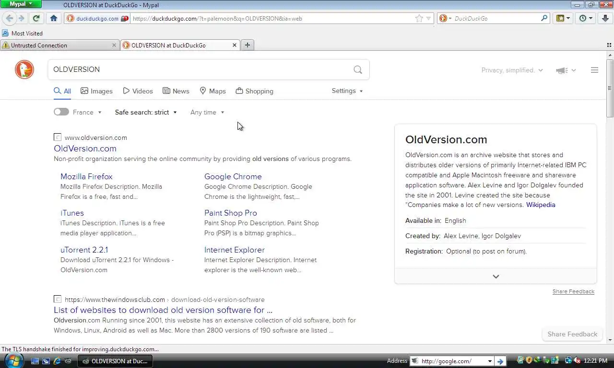The width and height of the screenshot is (614, 368).
Task: Open the Wikipedia link in info box
Action: (541, 205)
